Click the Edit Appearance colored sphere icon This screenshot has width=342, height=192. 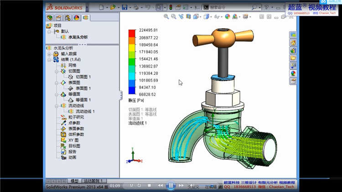click(227, 16)
